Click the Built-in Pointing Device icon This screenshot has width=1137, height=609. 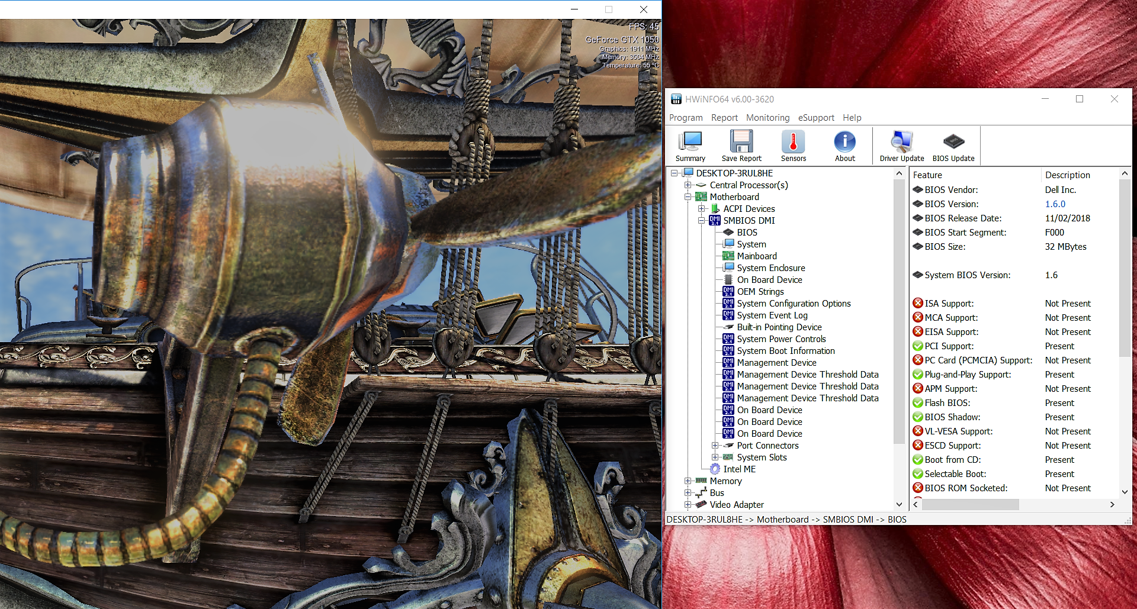[x=728, y=327]
